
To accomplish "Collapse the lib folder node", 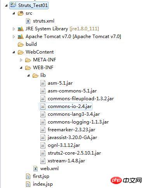I will point(28,75).
